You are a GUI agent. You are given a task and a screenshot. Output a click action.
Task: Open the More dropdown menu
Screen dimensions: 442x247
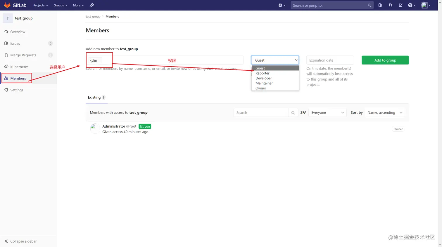coord(78,5)
